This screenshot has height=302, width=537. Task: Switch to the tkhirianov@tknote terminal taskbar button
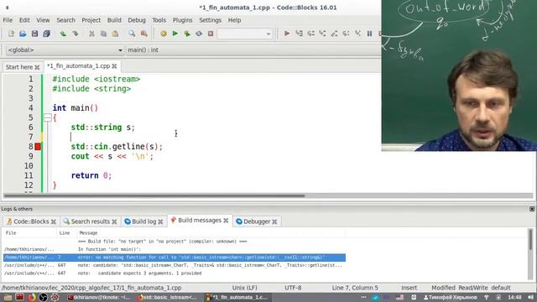pyautogui.click(x=99, y=297)
